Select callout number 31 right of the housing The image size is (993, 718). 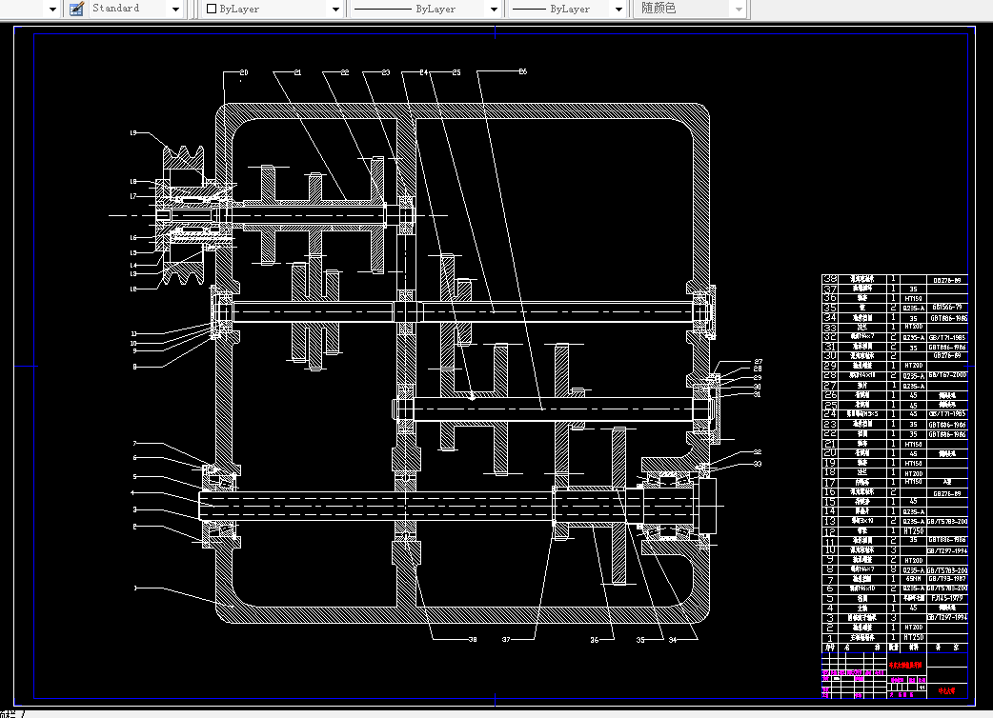point(757,394)
